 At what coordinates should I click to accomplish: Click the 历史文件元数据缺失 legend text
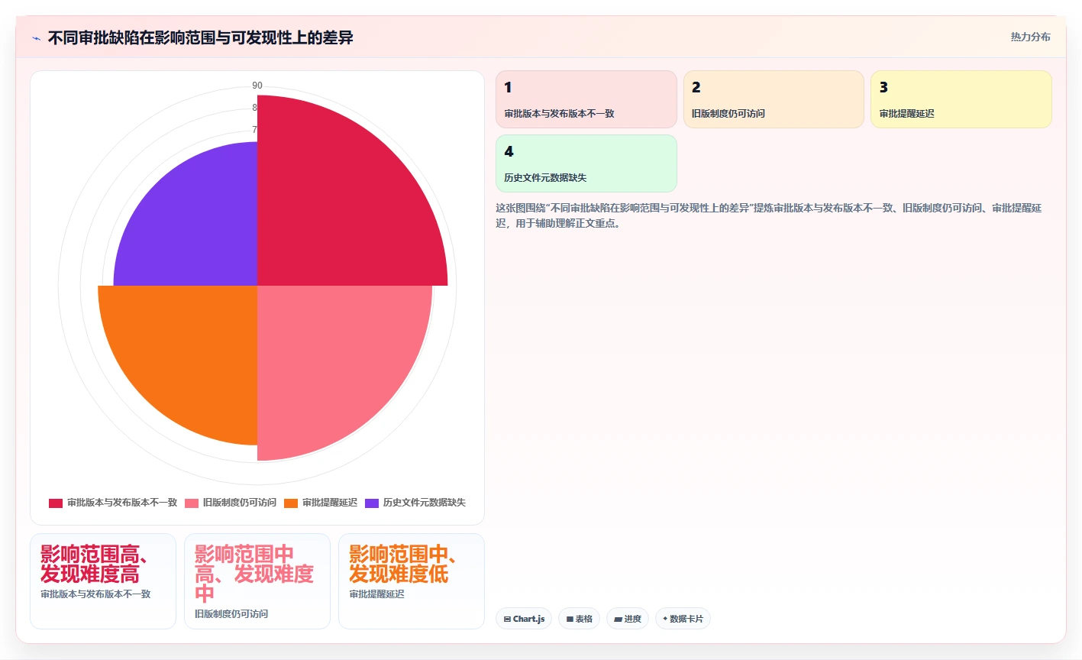(x=425, y=503)
